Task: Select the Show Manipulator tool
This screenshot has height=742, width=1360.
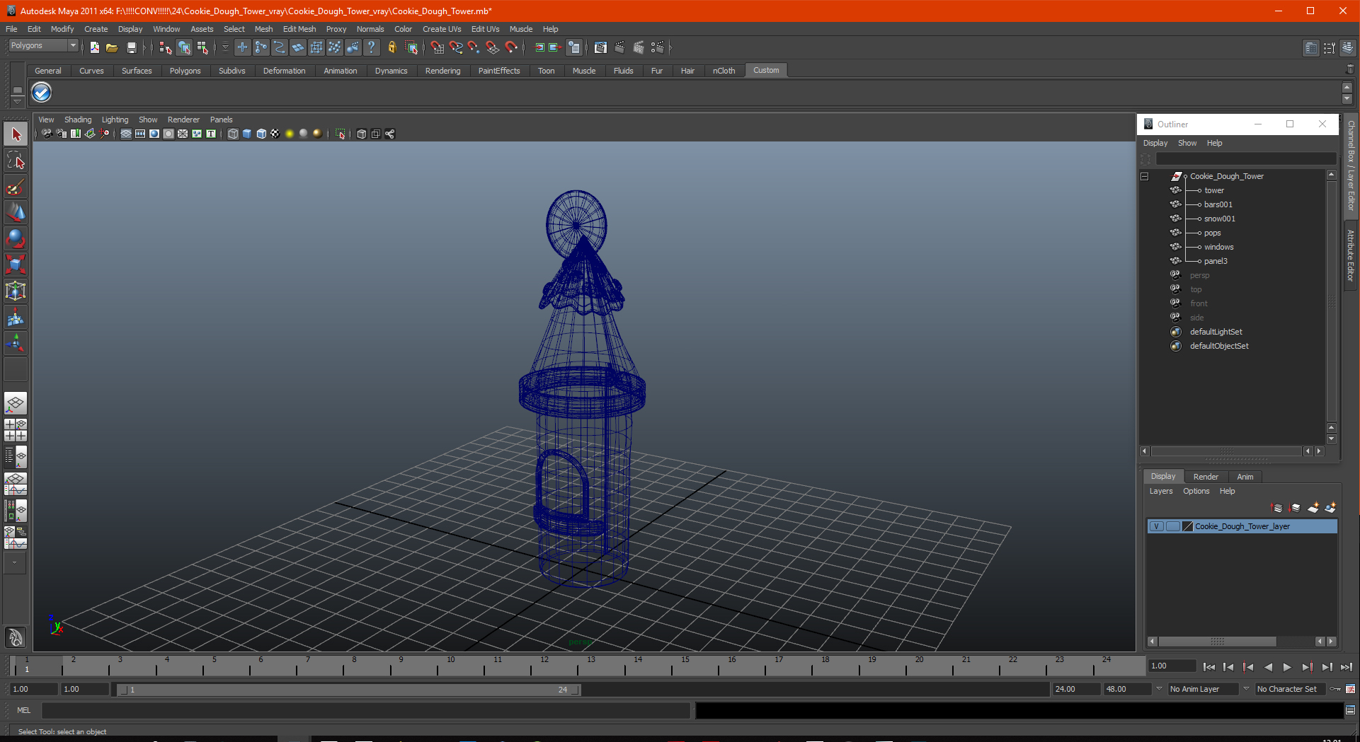Action: 16,344
